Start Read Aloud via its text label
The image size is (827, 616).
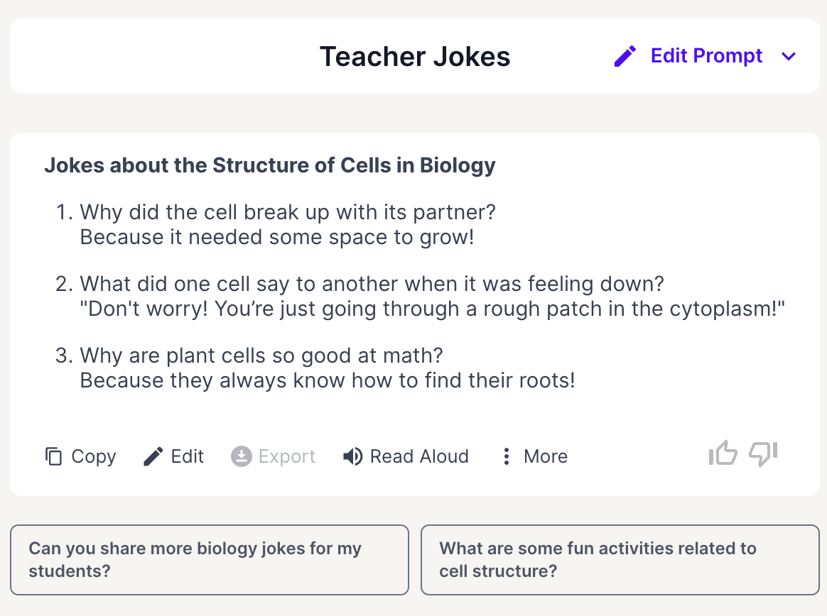(x=419, y=456)
